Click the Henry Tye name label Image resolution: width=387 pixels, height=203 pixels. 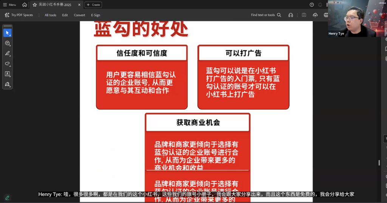point(336,34)
